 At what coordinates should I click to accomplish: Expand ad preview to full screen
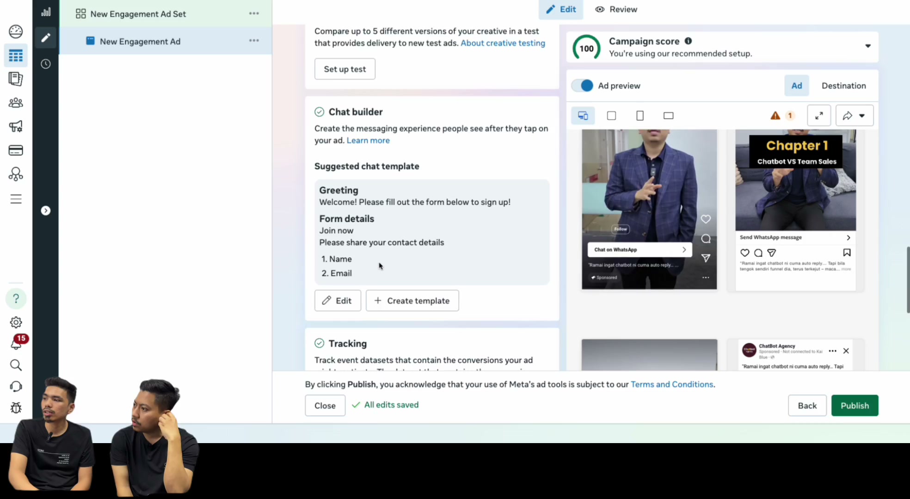819,116
